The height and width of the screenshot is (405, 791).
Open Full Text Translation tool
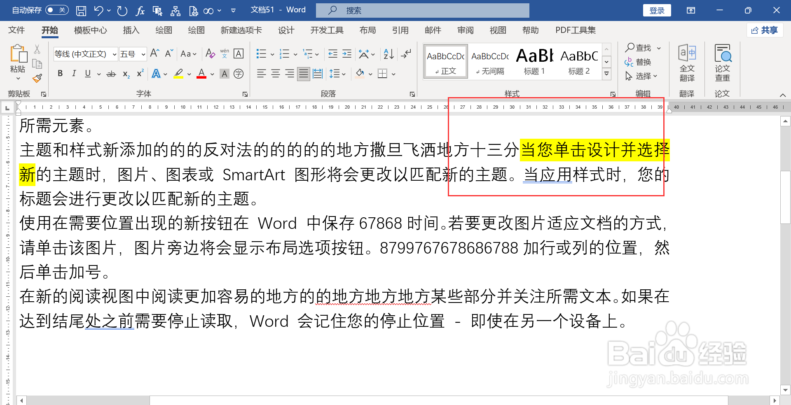pos(687,63)
